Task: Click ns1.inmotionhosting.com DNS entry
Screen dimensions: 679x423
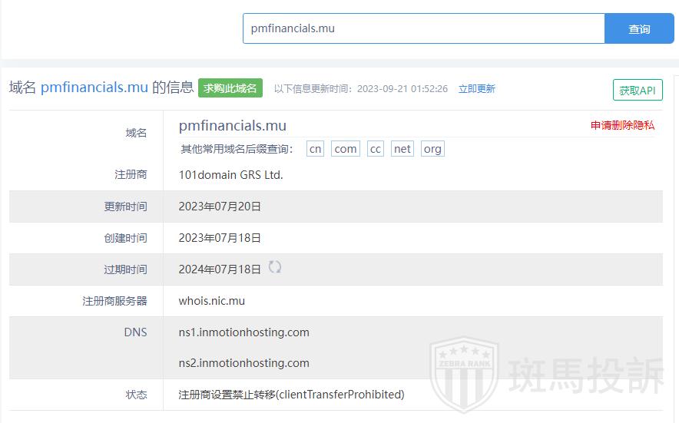Action: 243,332
